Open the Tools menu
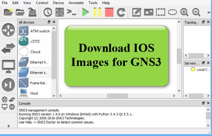Image resolution: width=212 pixels, height=136 pixels. (x=93, y=3)
